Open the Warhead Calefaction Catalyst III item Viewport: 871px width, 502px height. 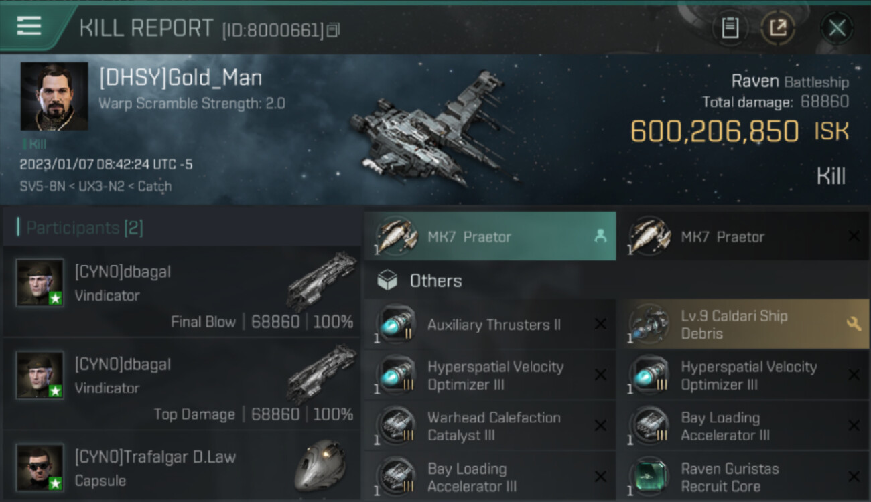point(490,426)
